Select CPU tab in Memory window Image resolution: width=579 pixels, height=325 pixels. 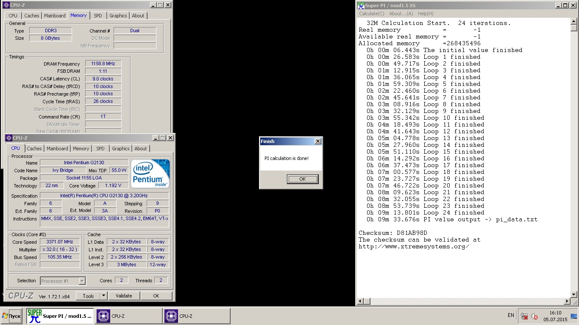click(x=13, y=16)
